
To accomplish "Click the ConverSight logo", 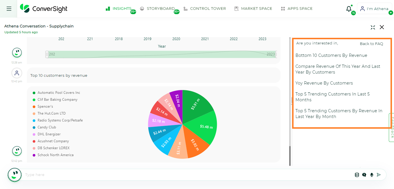I will click(x=43, y=8).
